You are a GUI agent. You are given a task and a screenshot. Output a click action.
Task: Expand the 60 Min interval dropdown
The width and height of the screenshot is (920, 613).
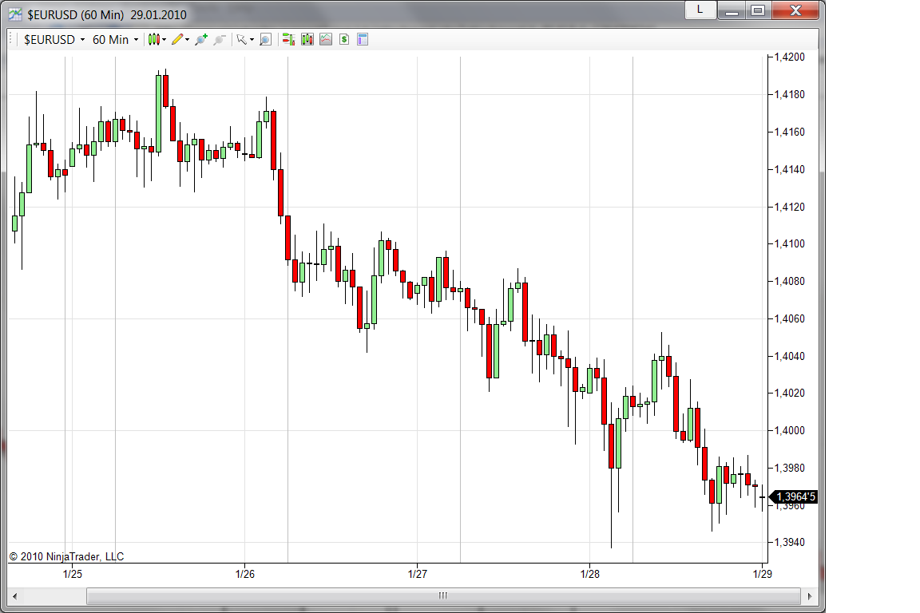tap(115, 39)
